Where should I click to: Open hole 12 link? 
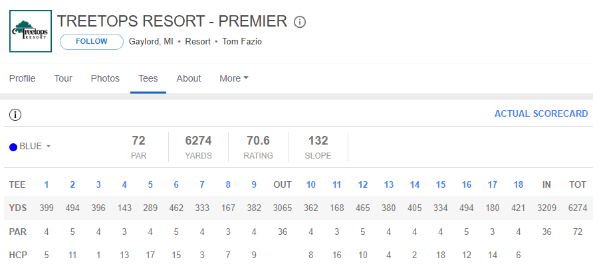[363, 184]
